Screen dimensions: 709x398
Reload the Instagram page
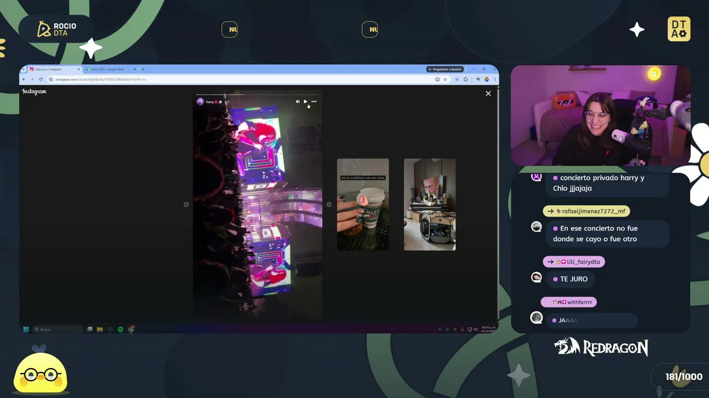coord(40,80)
